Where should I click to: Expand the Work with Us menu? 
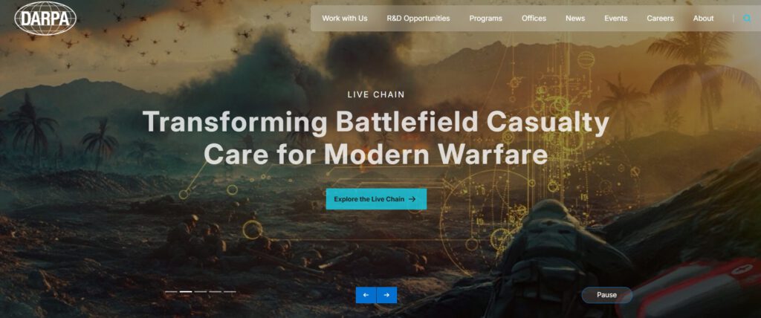[x=345, y=19]
